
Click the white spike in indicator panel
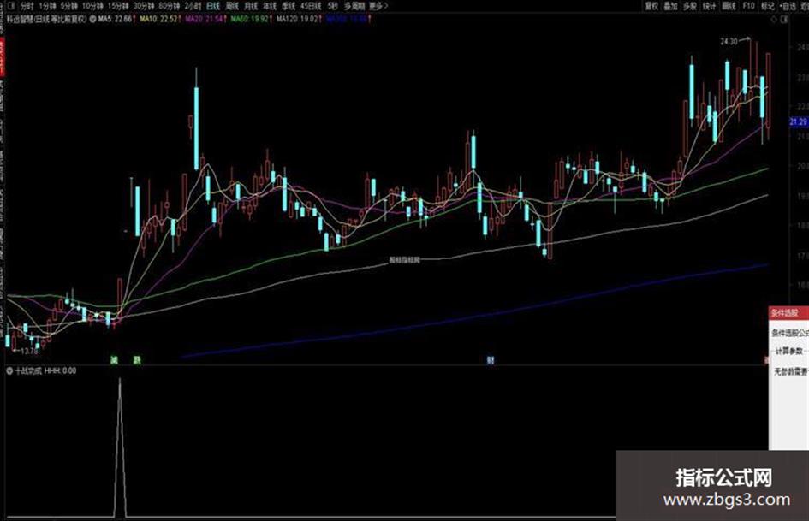click(x=120, y=447)
